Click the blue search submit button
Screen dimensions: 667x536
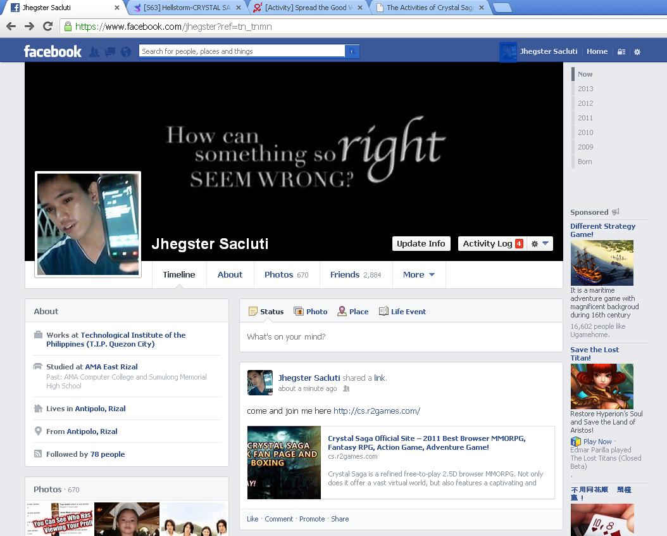point(352,51)
